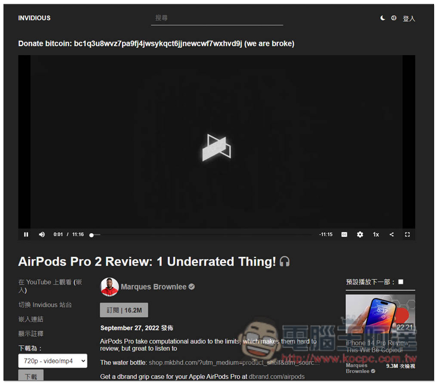The height and width of the screenshot is (385, 437).
Task: Open the player quality settings gear
Action: pyautogui.click(x=360, y=235)
